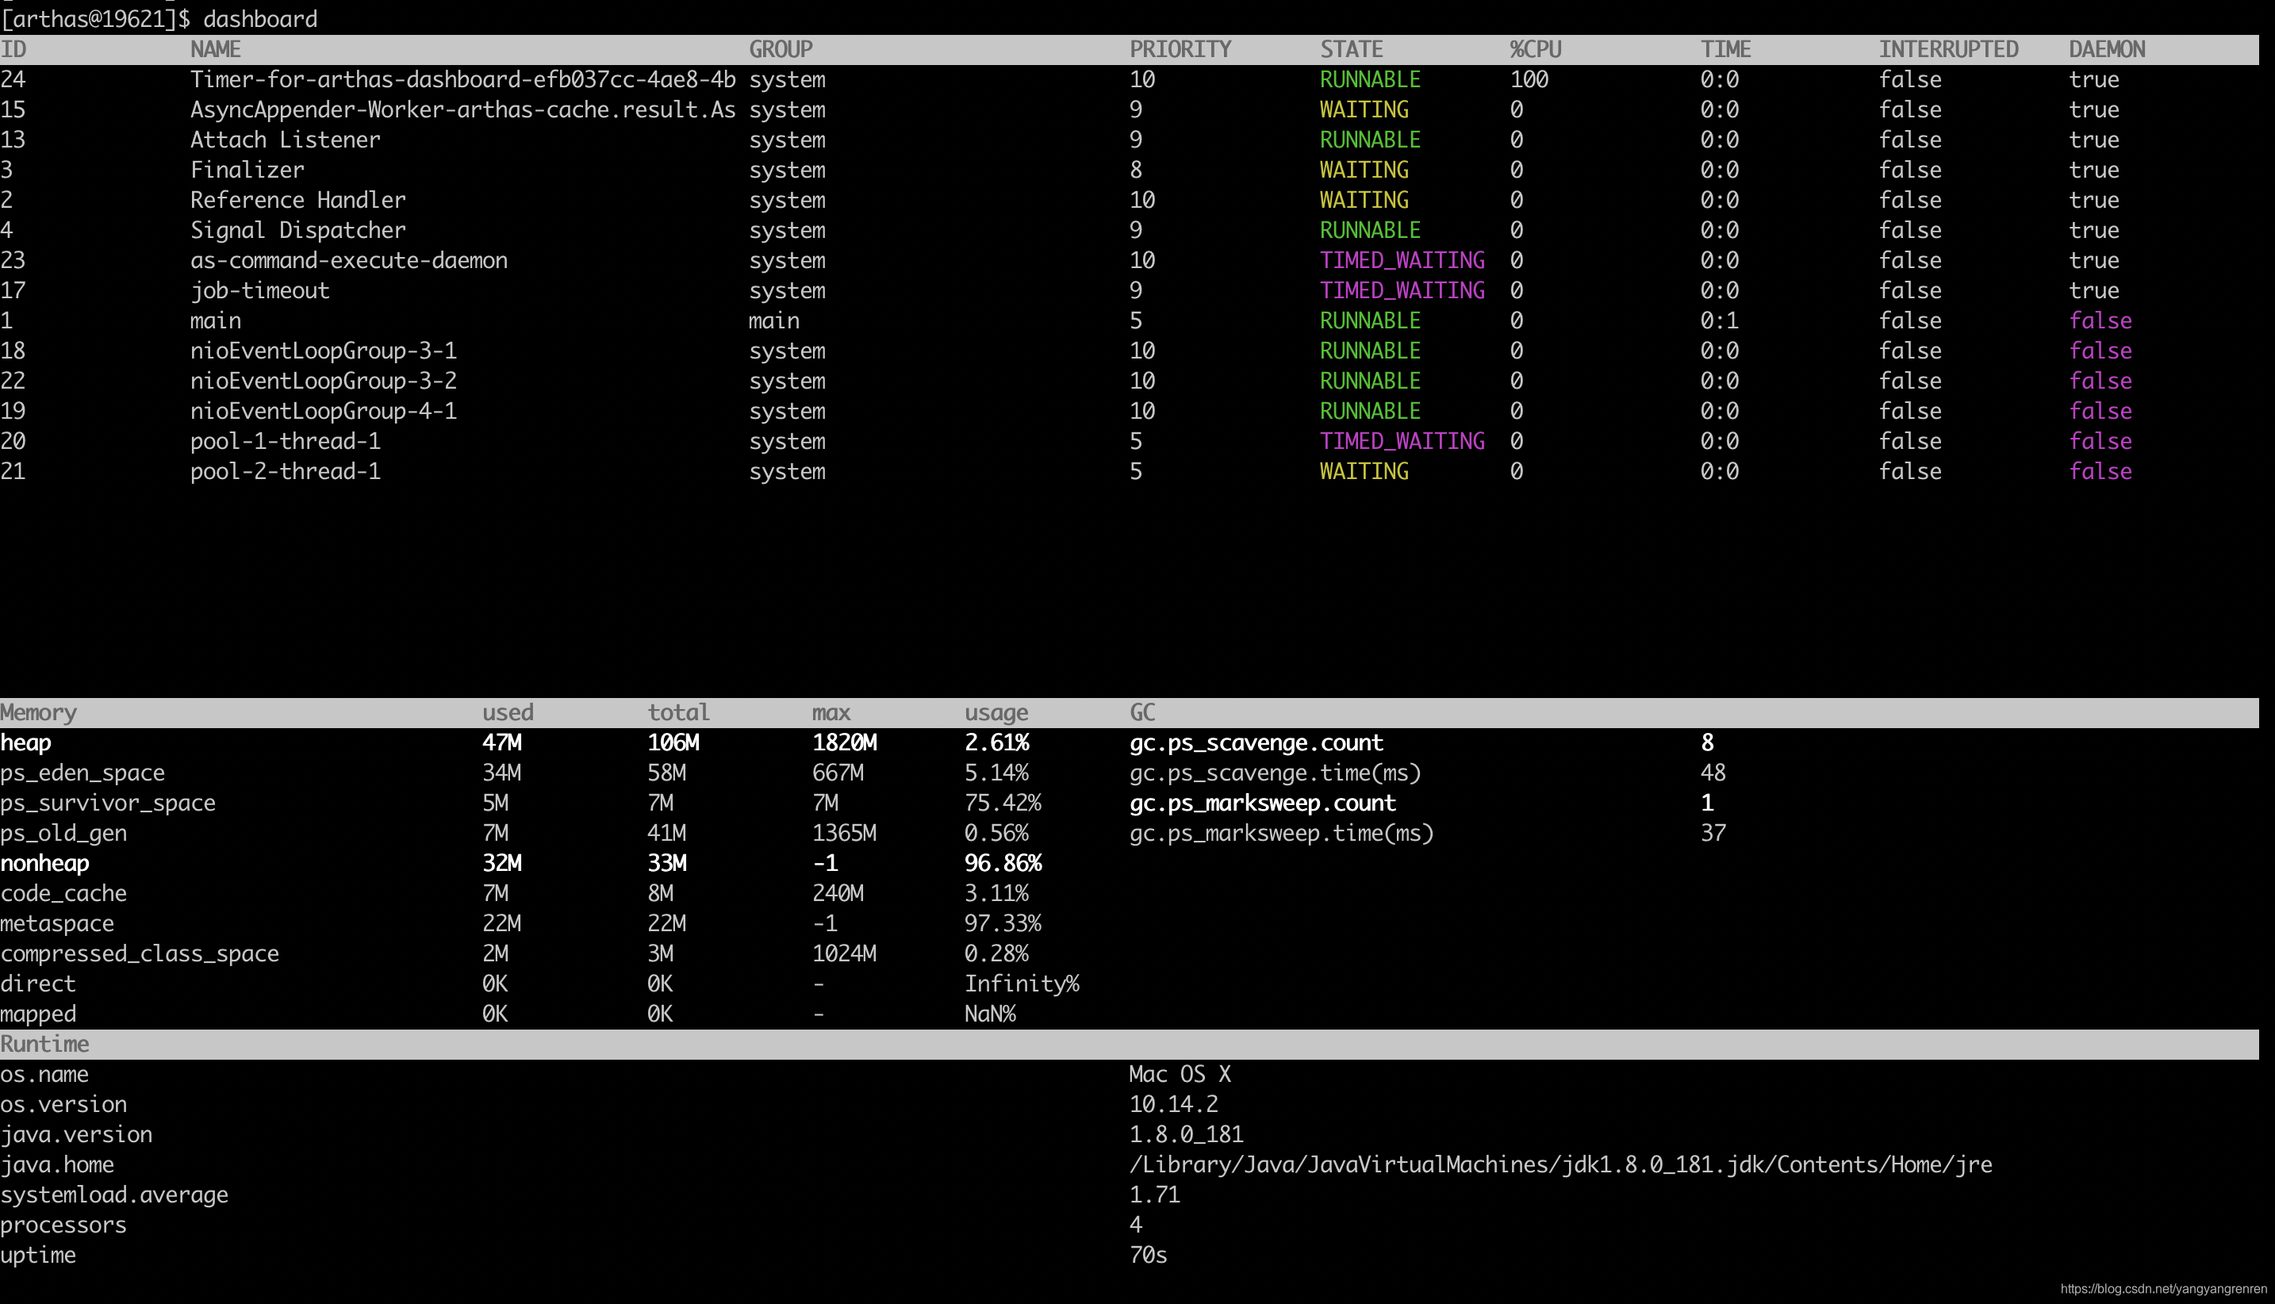Select the 'heap' memory row label
Viewport: 2275px width, 1304px height.
[x=26, y=742]
